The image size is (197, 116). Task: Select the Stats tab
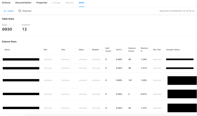82,3
